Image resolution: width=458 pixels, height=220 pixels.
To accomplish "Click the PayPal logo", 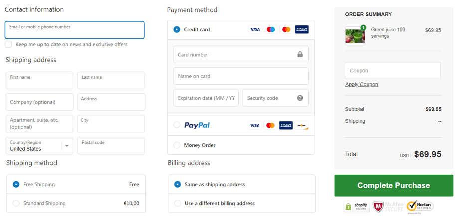I will 197,125.
